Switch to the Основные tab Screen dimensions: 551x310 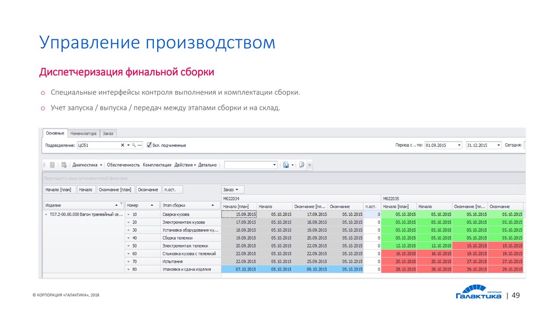click(55, 133)
